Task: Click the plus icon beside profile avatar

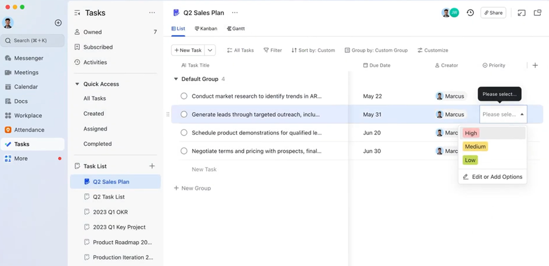Action: 58,23
